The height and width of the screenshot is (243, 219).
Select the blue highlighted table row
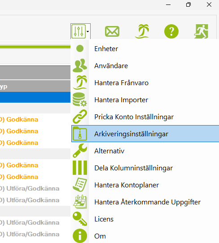(35, 97)
